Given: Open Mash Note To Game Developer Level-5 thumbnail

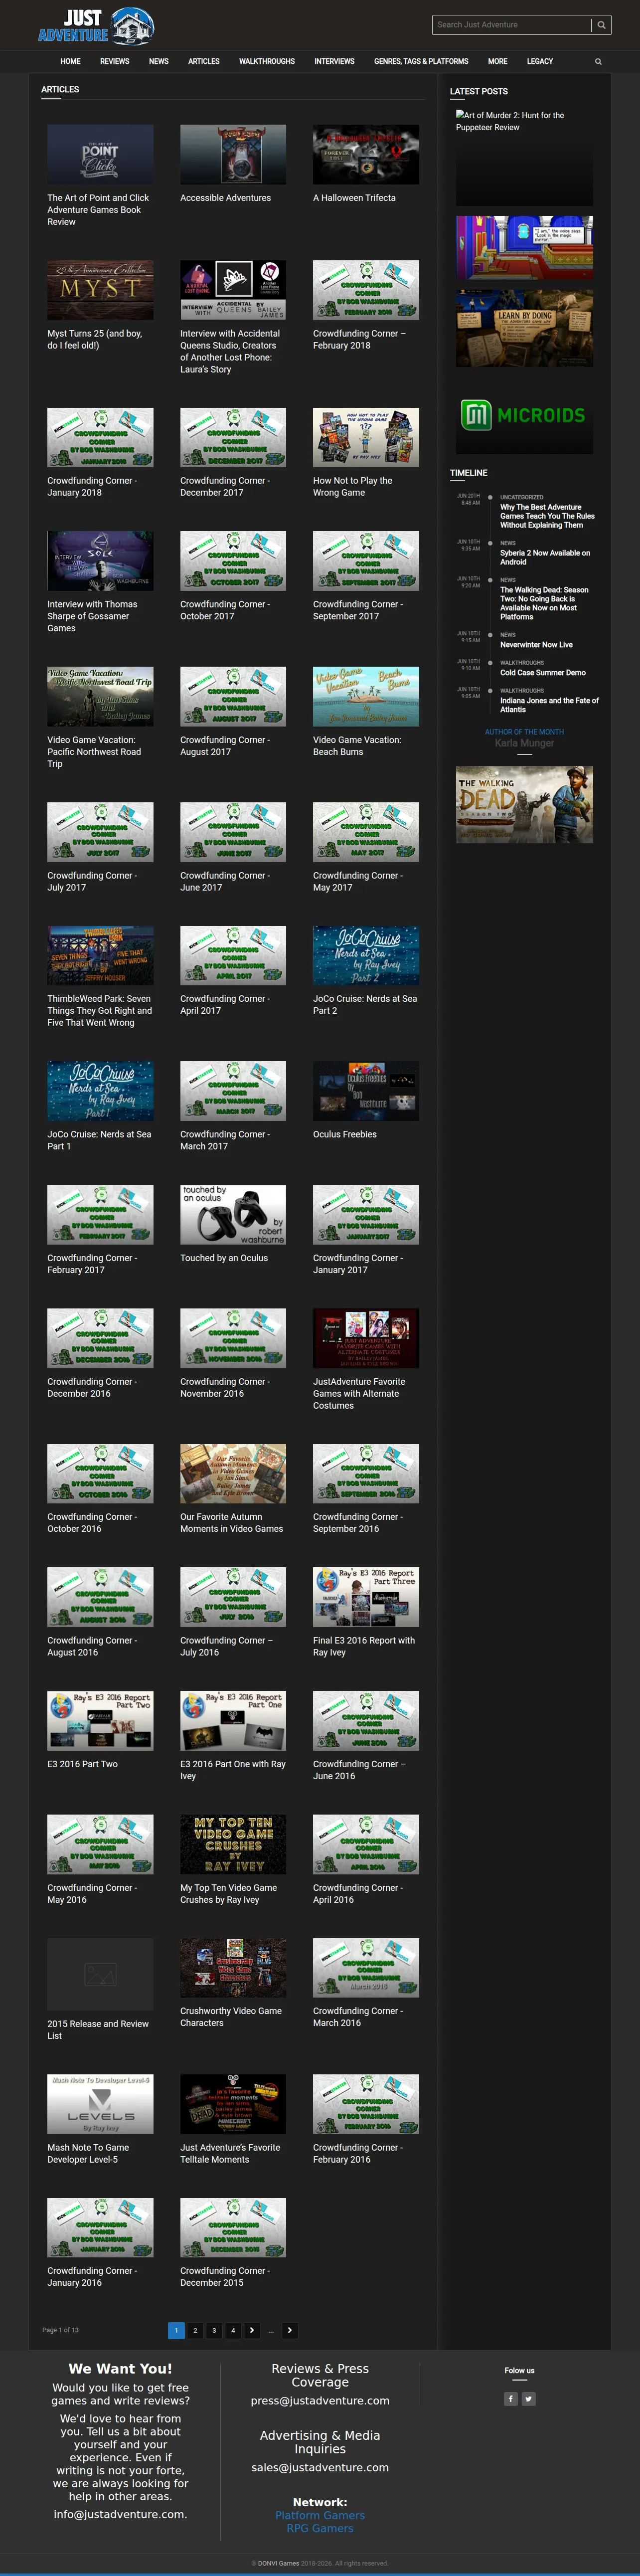Looking at the screenshot, I should click(x=100, y=2104).
